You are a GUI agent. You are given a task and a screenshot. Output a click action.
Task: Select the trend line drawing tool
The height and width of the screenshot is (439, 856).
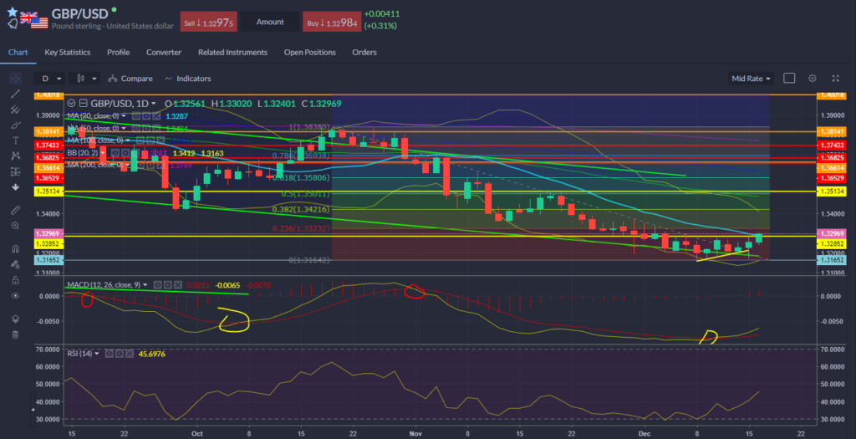click(x=15, y=94)
